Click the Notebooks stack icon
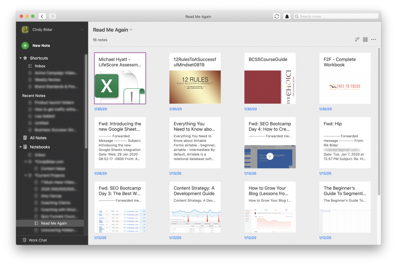The height and width of the screenshot is (266, 397). (x=25, y=147)
